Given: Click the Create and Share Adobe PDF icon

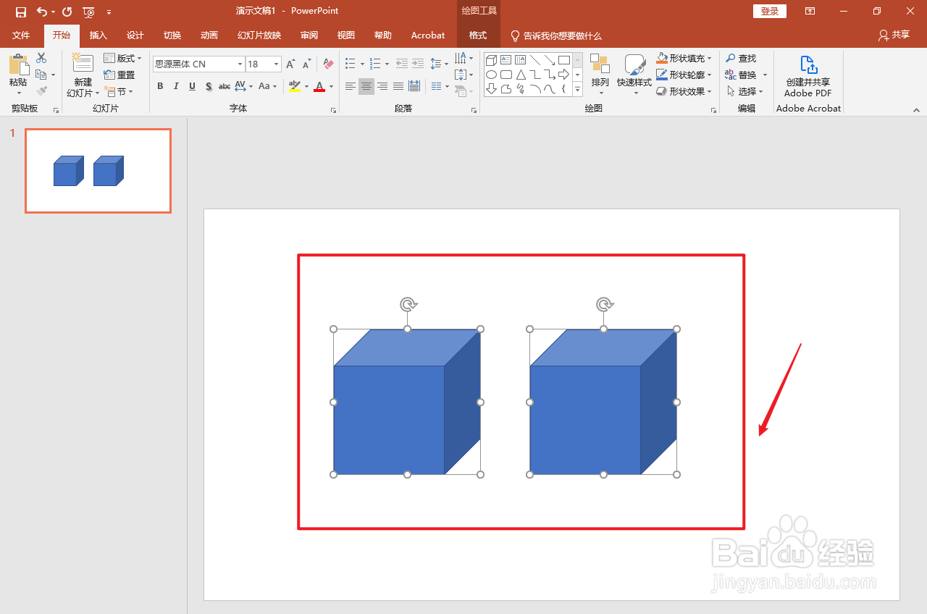Looking at the screenshot, I should tap(808, 76).
